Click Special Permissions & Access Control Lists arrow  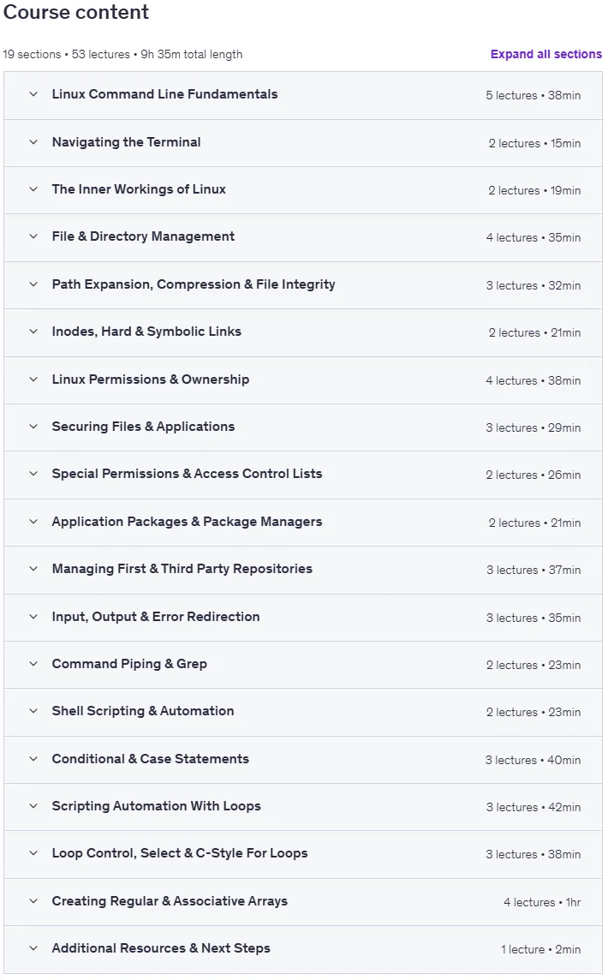tap(33, 474)
